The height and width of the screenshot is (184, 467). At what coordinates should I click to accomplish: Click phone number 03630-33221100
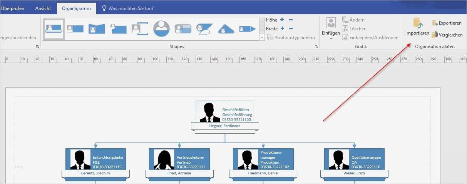click(x=236, y=120)
